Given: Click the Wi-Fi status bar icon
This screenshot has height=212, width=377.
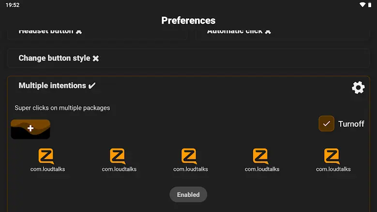Looking at the screenshot, I should pyautogui.click(x=362, y=5).
